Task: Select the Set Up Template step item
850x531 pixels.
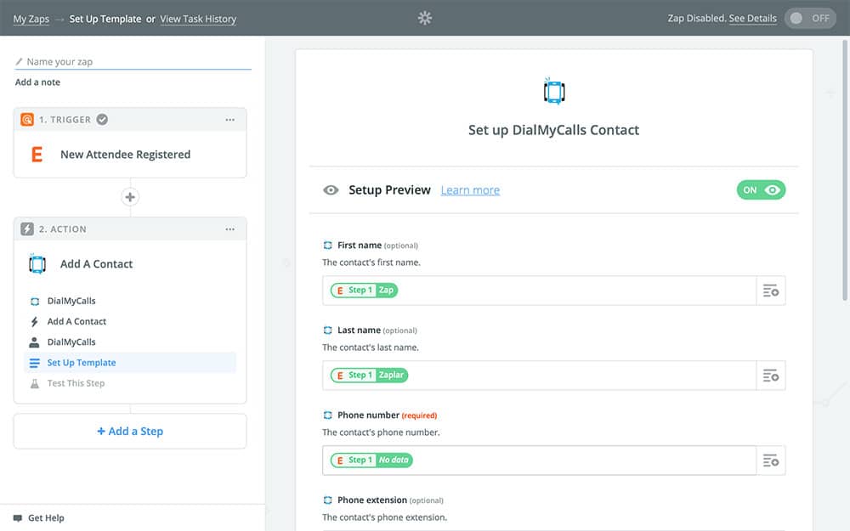Action: click(82, 363)
